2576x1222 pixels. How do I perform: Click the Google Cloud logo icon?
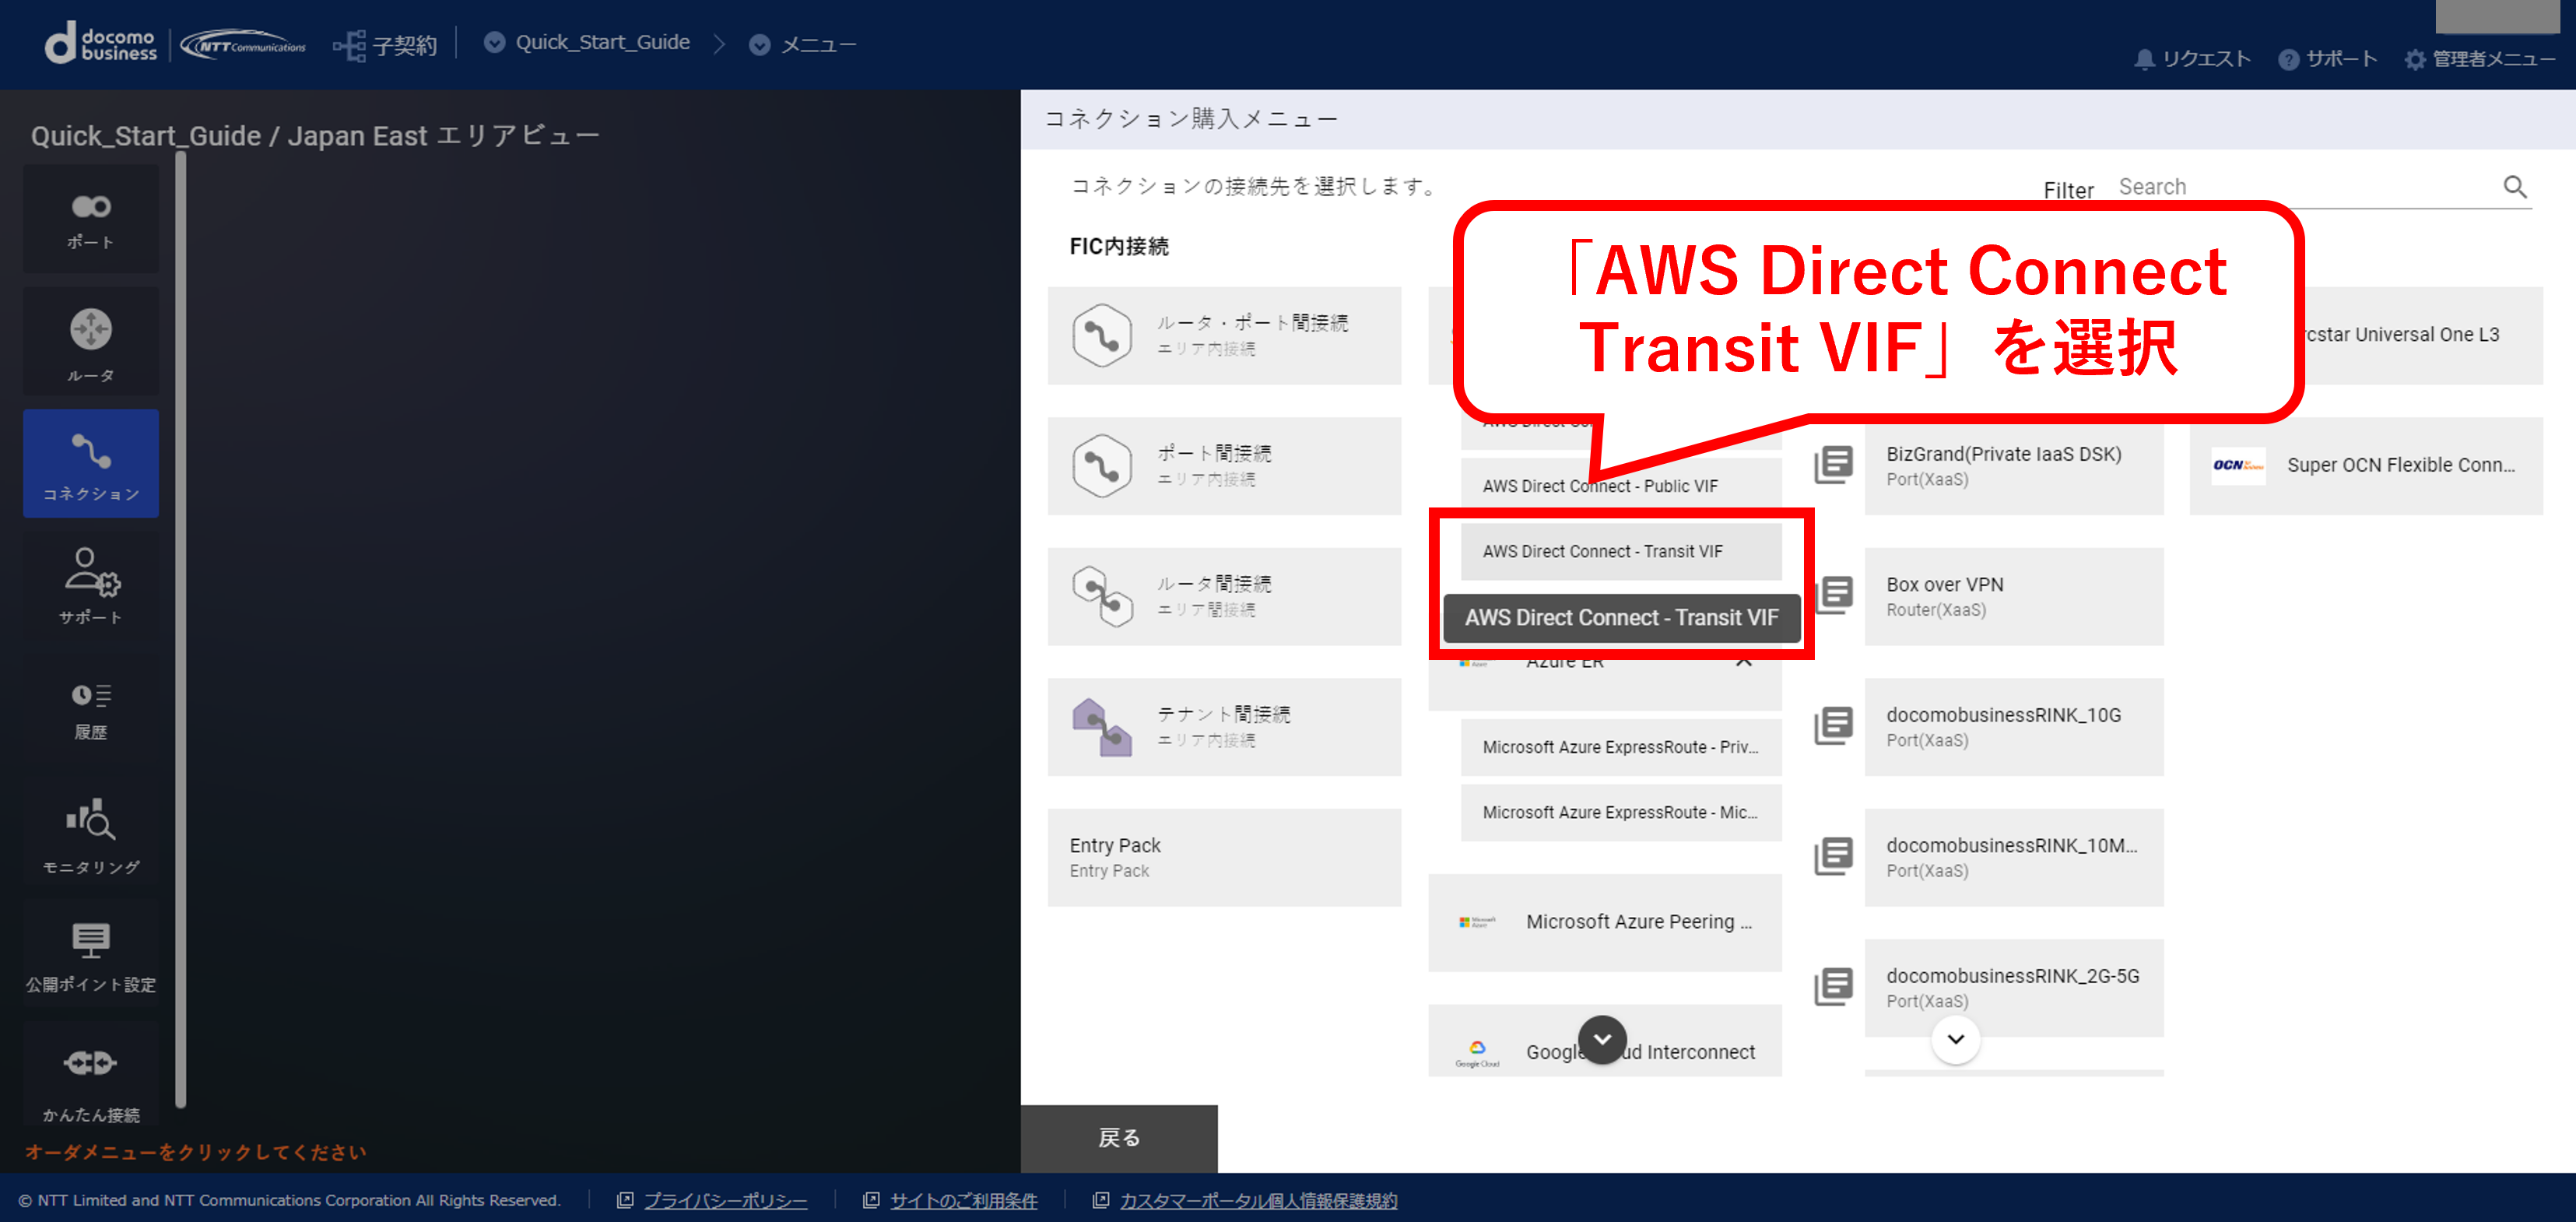point(1477,1053)
